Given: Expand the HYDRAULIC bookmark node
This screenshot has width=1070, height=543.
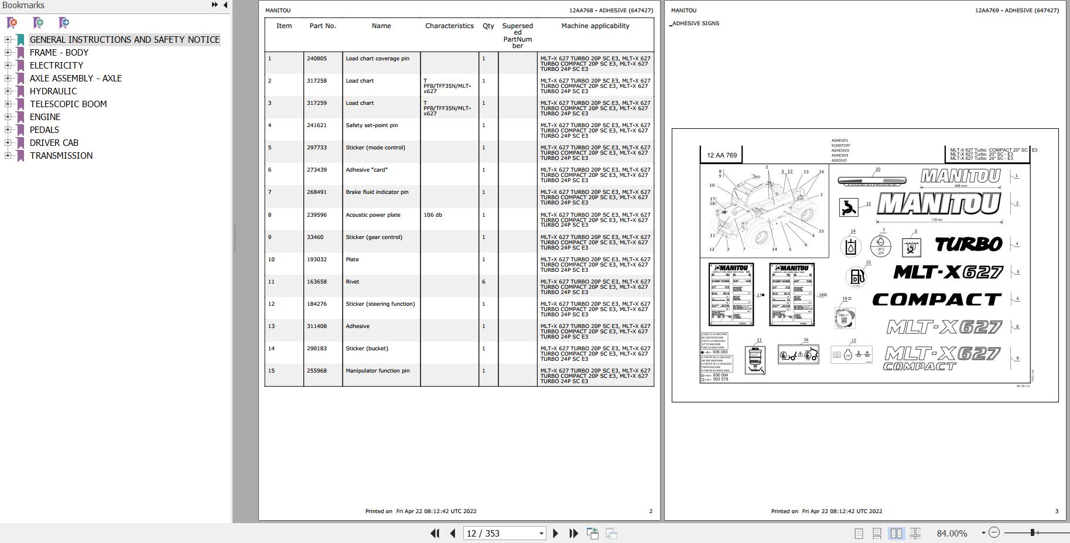Looking at the screenshot, I should click(x=8, y=91).
